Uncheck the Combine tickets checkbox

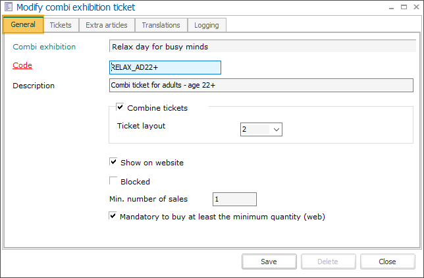coord(120,107)
